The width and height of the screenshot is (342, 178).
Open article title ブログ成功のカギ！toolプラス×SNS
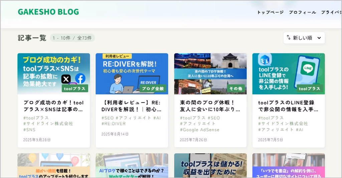tap(54, 106)
